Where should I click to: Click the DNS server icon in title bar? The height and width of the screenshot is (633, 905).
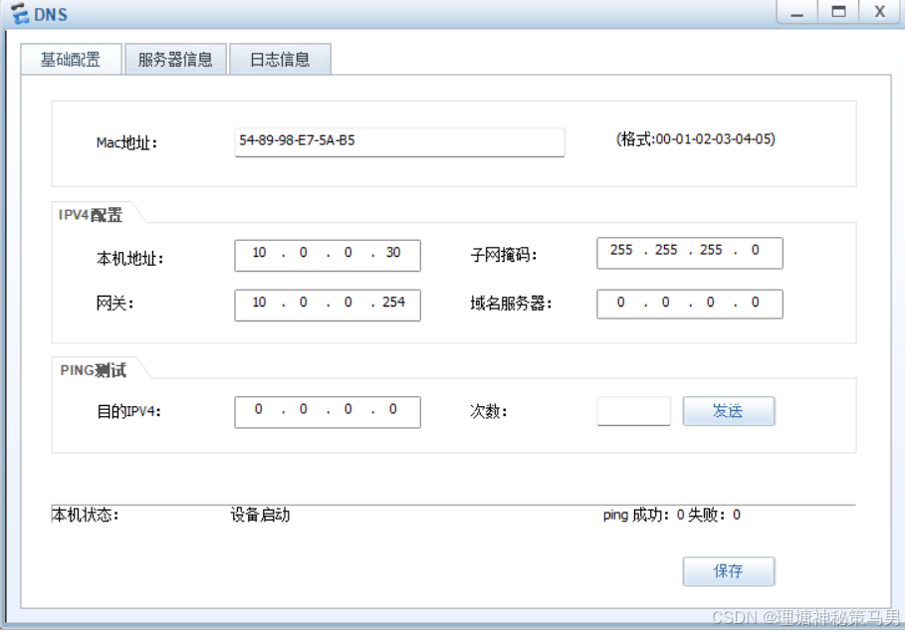point(20,13)
